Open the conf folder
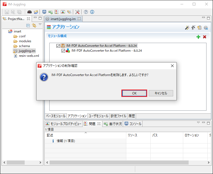The image size is (213, 174). [22, 36]
